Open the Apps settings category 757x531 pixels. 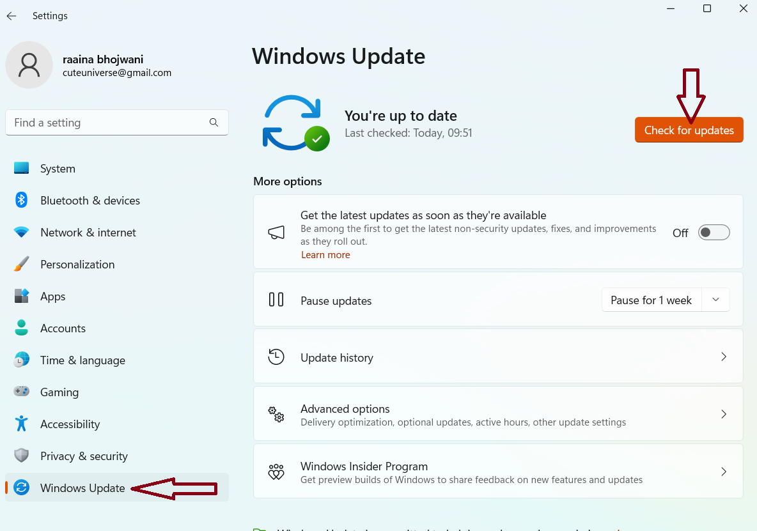pos(52,296)
